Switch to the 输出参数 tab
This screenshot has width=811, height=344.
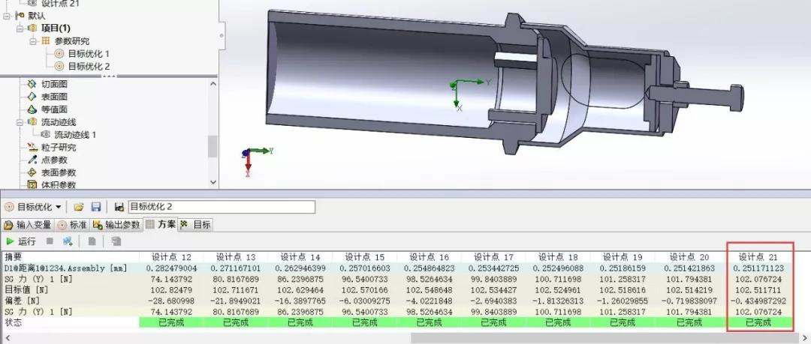(x=116, y=225)
